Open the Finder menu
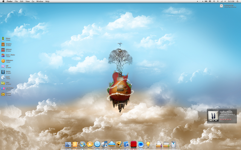241x150 pixels. coord(9,1)
